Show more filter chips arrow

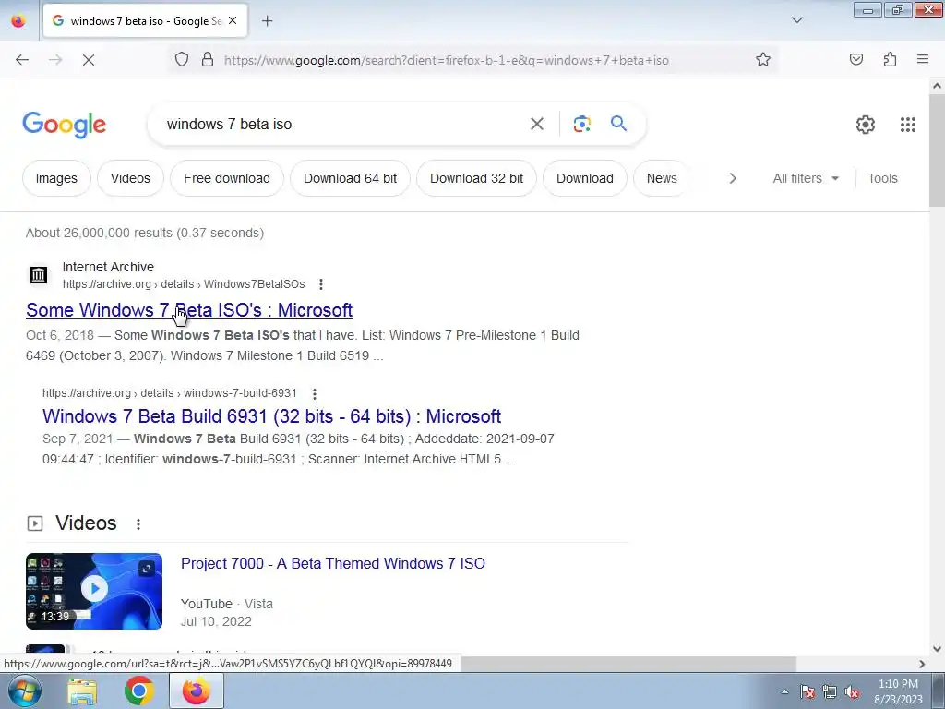point(732,178)
